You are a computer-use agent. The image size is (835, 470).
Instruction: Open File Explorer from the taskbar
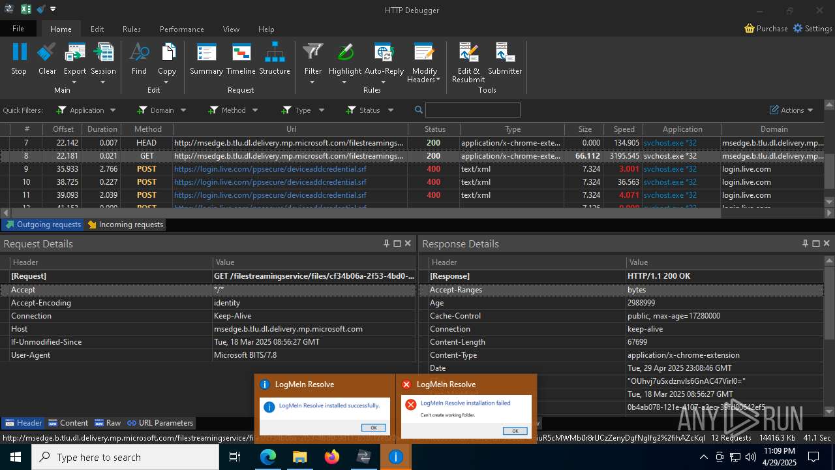click(299, 457)
